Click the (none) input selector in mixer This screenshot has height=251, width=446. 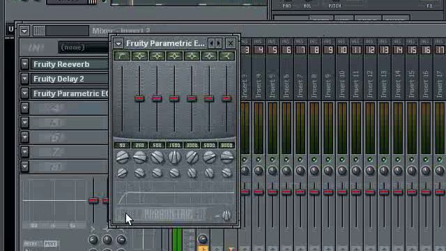point(84,47)
